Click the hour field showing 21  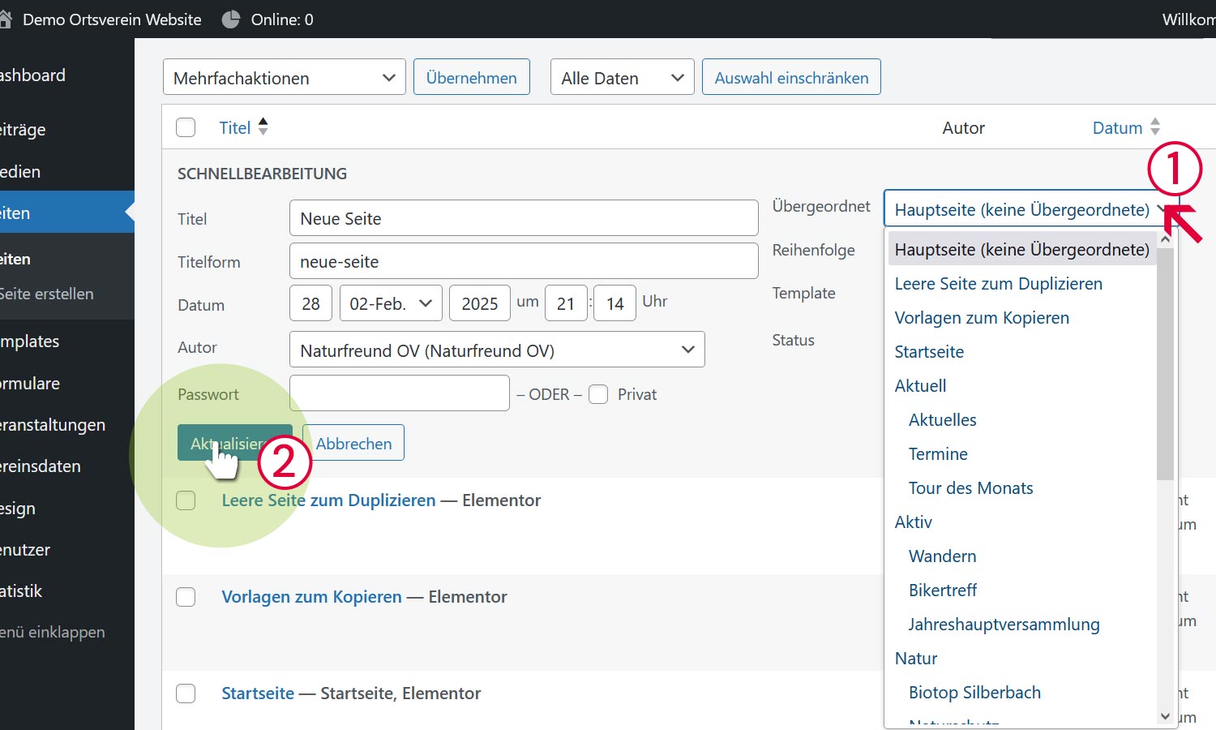pyautogui.click(x=566, y=303)
